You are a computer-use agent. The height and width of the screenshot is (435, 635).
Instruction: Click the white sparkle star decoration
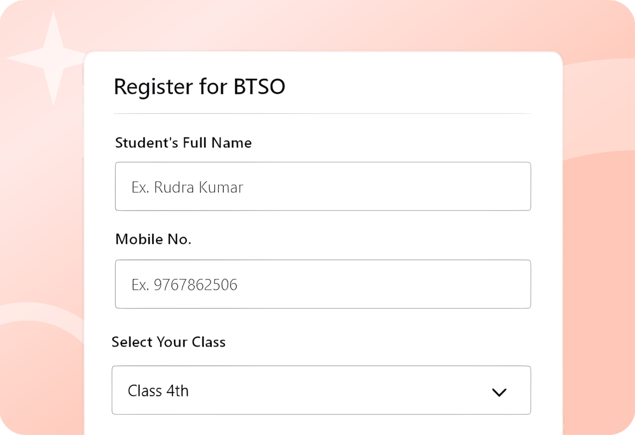tap(53, 57)
